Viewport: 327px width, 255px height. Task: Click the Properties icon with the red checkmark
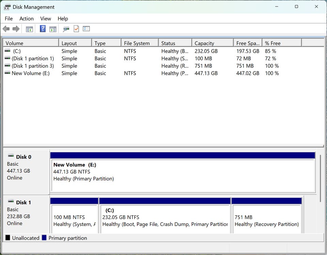(x=76, y=29)
